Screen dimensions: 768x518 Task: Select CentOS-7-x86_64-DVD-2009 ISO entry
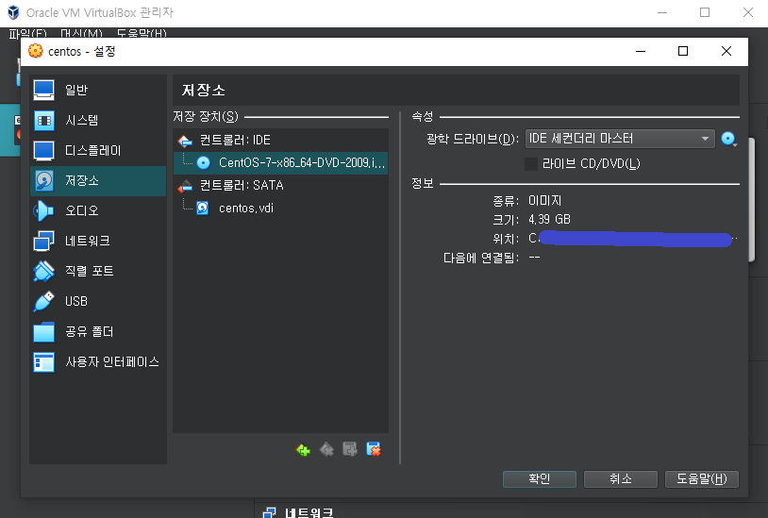pyautogui.click(x=280, y=163)
